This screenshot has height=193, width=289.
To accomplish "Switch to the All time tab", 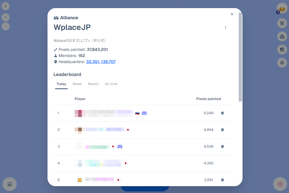I will [x=111, y=84].
